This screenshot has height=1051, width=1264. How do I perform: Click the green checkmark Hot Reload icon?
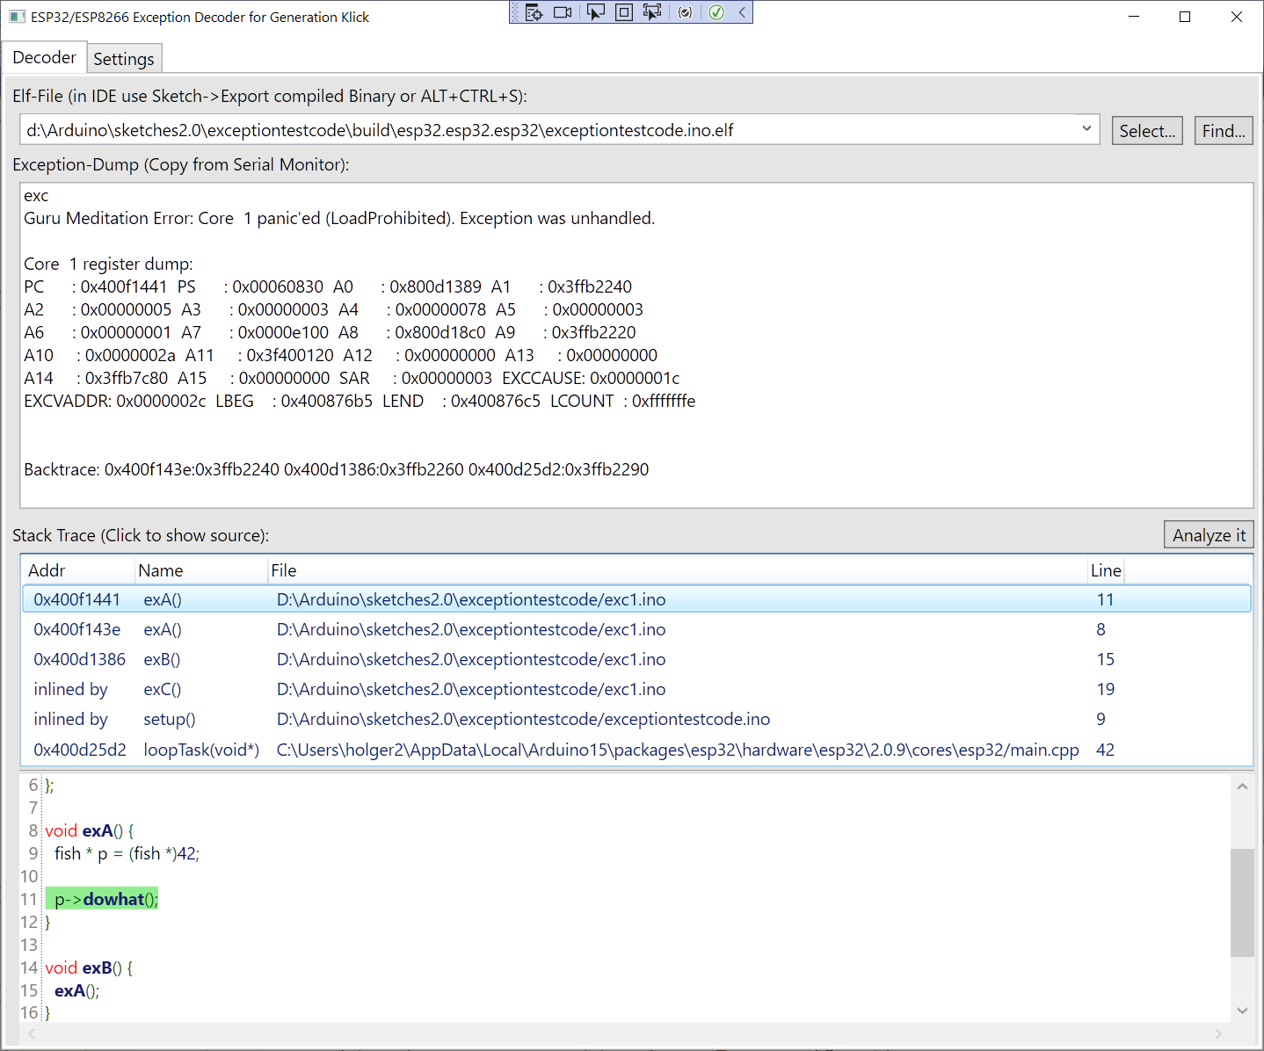716,12
